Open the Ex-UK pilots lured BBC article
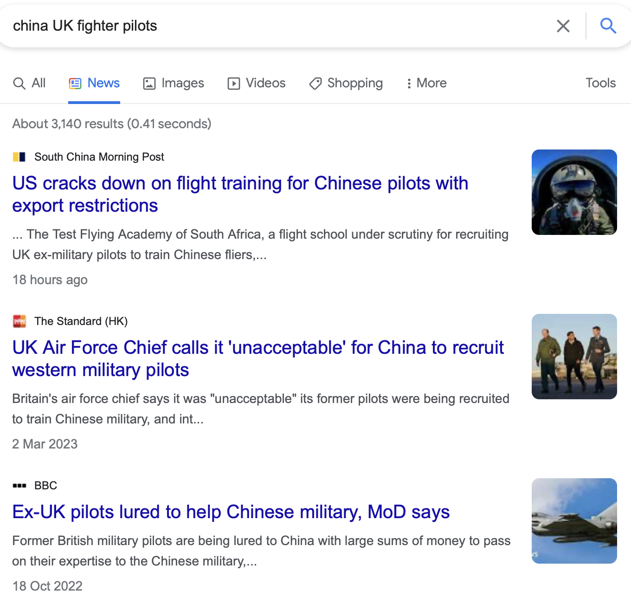631x598 pixels. (231, 512)
